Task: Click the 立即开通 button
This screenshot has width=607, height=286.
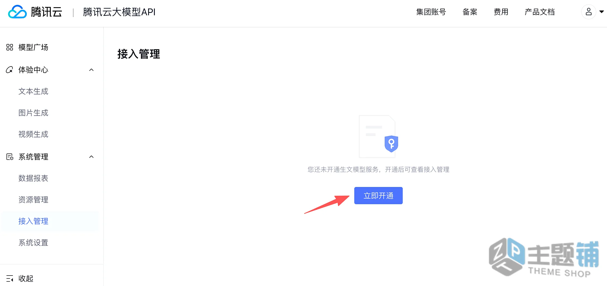Action: click(x=378, y=196)
